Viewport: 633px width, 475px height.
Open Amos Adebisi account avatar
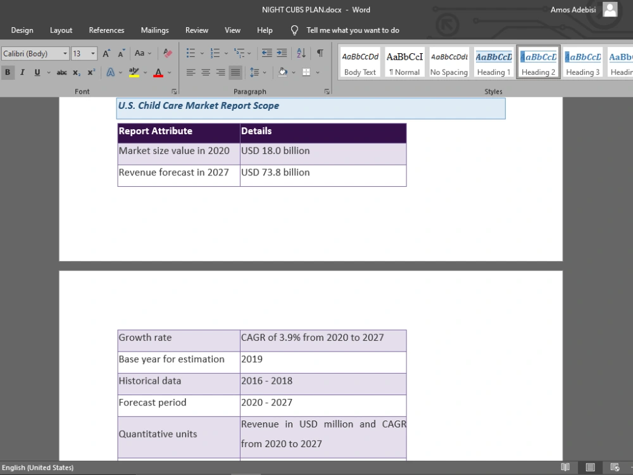(x=610, y=9)
